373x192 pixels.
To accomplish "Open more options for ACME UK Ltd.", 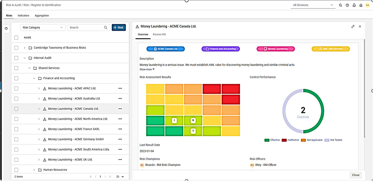I will tap(120, 160).
